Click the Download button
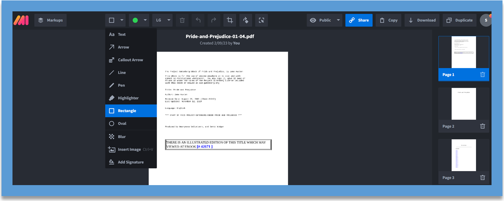Viewport: 504px width, 201px height. coord(422,20)
